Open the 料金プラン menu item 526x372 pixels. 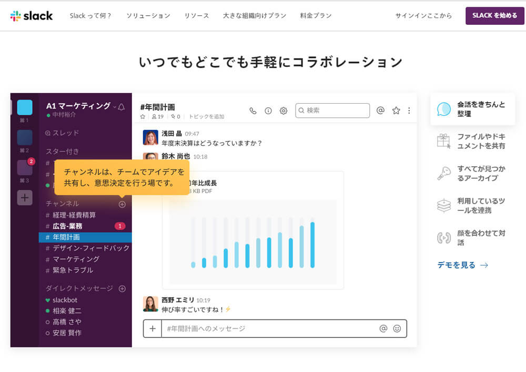316,16
